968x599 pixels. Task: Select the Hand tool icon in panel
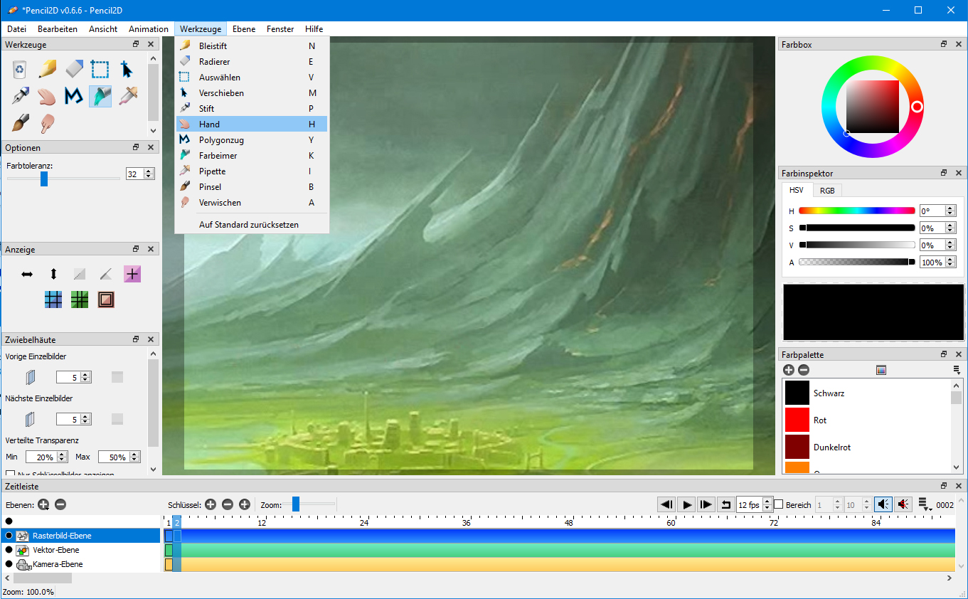click(x=47, y=96)
